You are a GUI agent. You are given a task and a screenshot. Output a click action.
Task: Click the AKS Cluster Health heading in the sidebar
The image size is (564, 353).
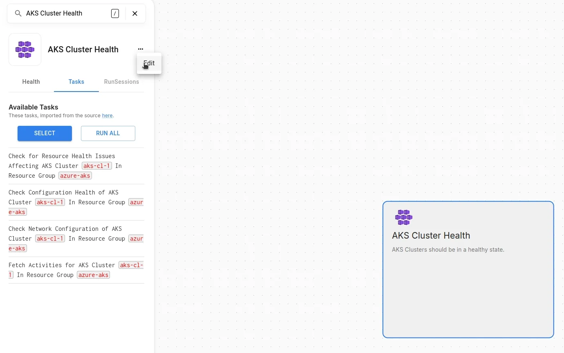(x=83, y=49)
